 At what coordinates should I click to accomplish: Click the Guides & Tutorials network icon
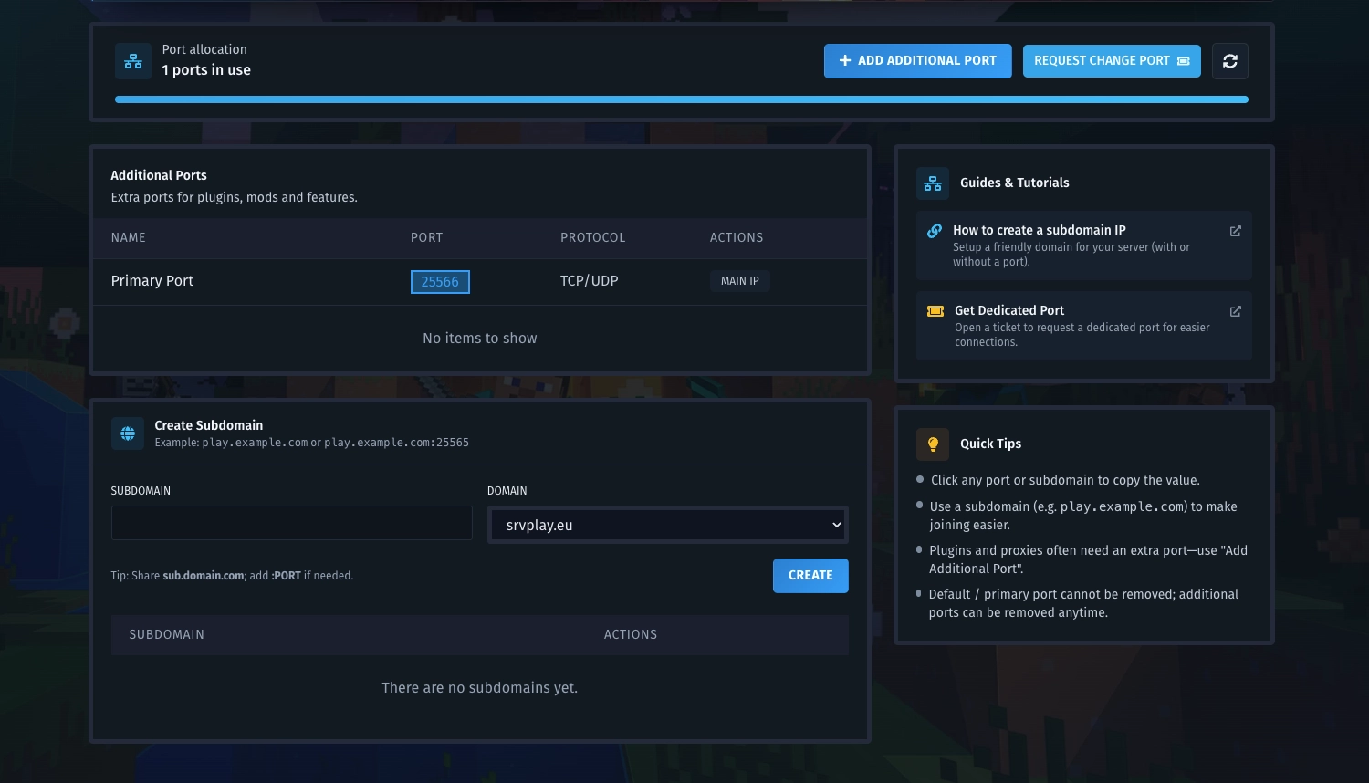click(x=933, y=183)
